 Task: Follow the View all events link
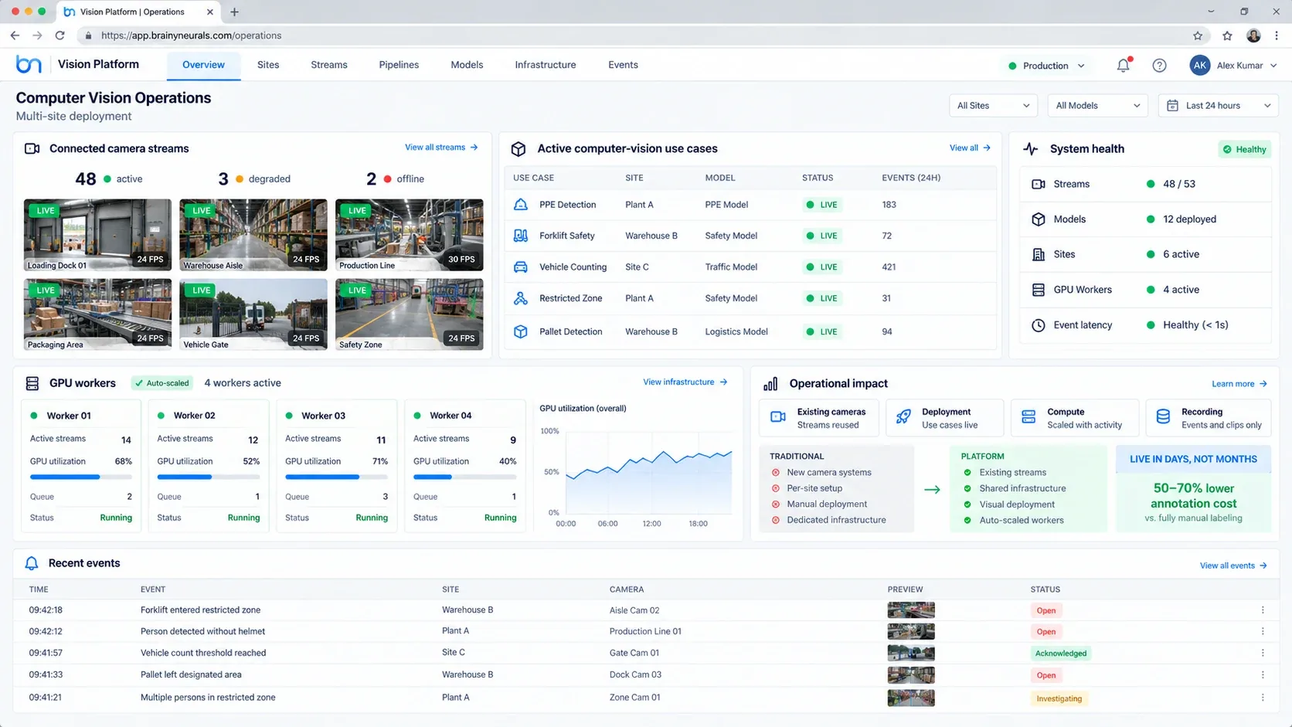(x=1233, y=566)
